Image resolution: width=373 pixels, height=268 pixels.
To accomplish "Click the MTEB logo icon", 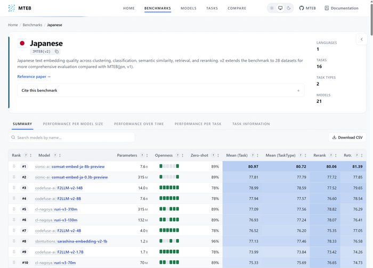I will pyautogui.click(x=11, y=8).
